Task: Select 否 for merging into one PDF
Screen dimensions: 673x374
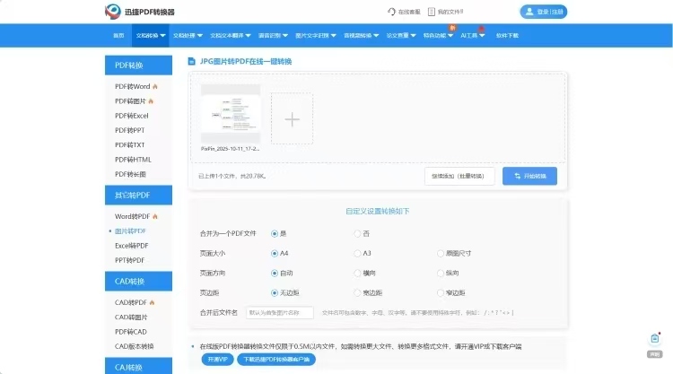Action: (x=357, y=233)
